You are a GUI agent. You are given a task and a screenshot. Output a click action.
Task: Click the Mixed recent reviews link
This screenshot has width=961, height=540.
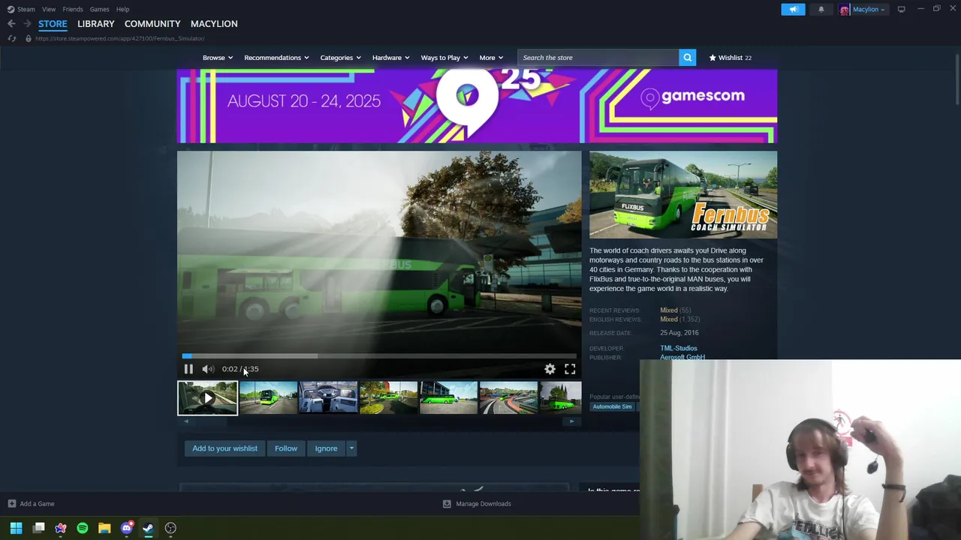[669, 310]
